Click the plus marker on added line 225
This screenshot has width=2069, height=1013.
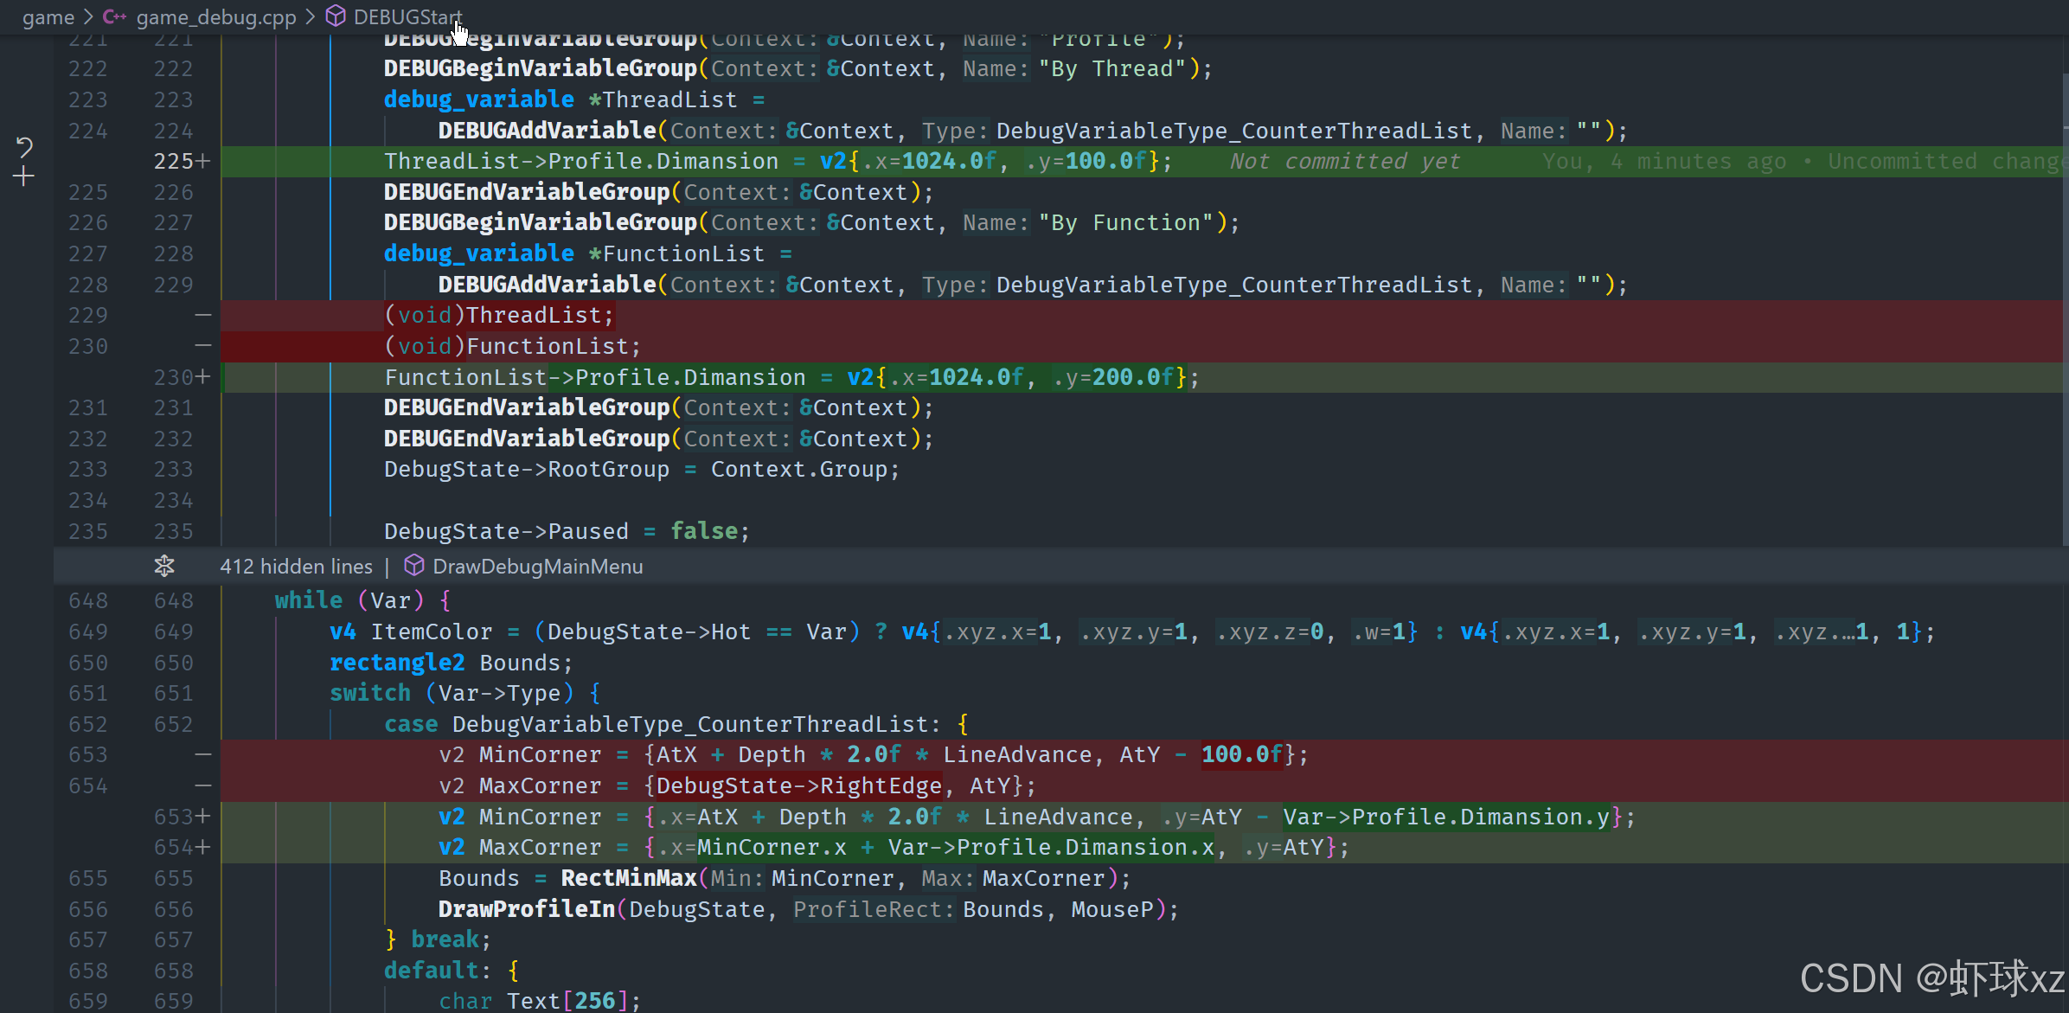(x=203, y=161)
